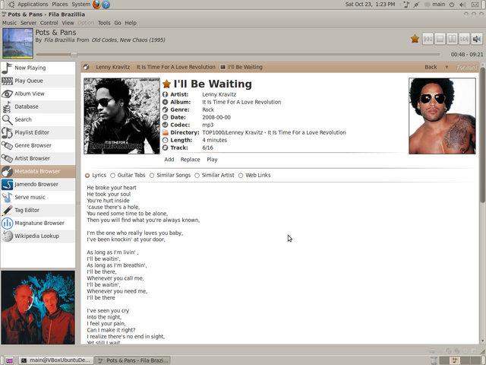Screen dimensions: 486x365
Task: Skip to the previous track
Action: click(x=428, y=39)
